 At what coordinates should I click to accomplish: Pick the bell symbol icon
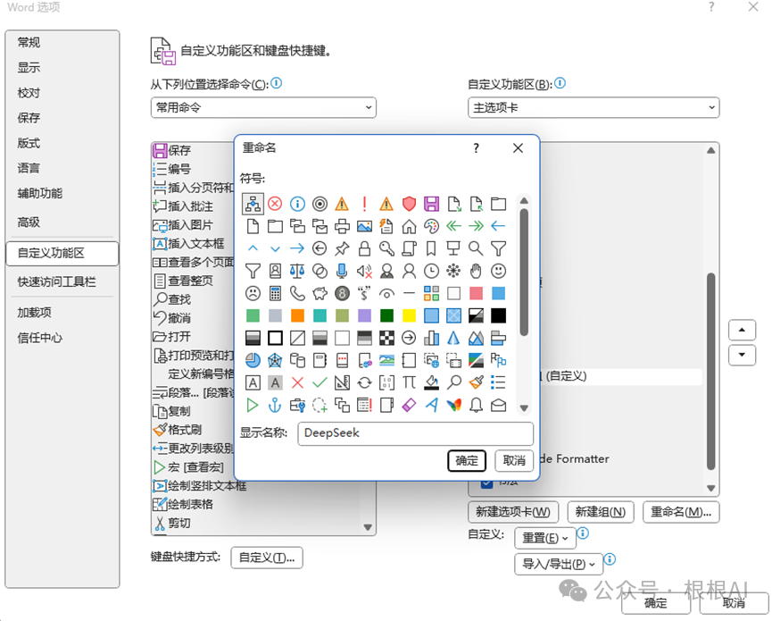[476, 404]
